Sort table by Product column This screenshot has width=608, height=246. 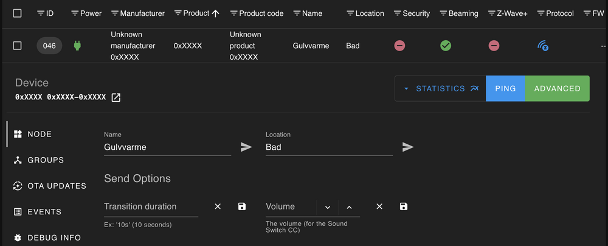tap(196, 13)
